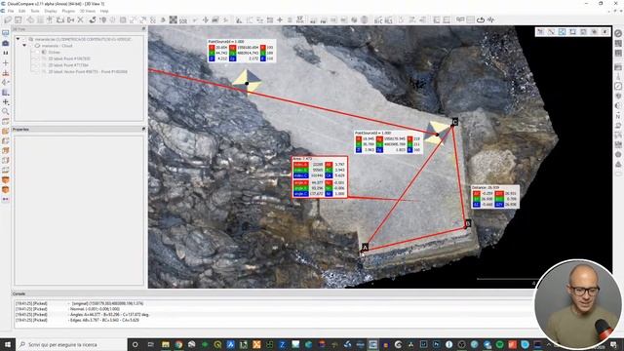Screen dimensions: 624x351
Task: Click the crosshair plus icon in left toolbar
Action: 6,62
